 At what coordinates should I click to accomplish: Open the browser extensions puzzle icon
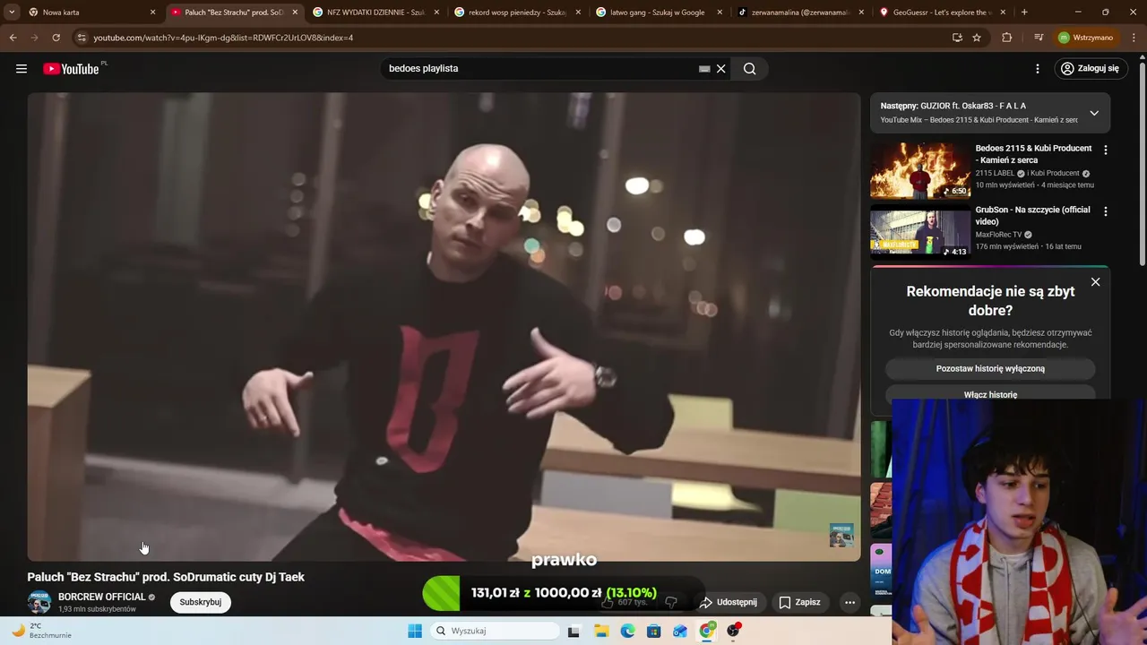[x=1007, y=38]
